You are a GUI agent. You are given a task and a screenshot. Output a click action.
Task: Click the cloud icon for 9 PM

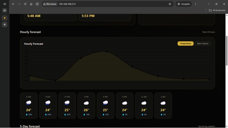[125, 103]
